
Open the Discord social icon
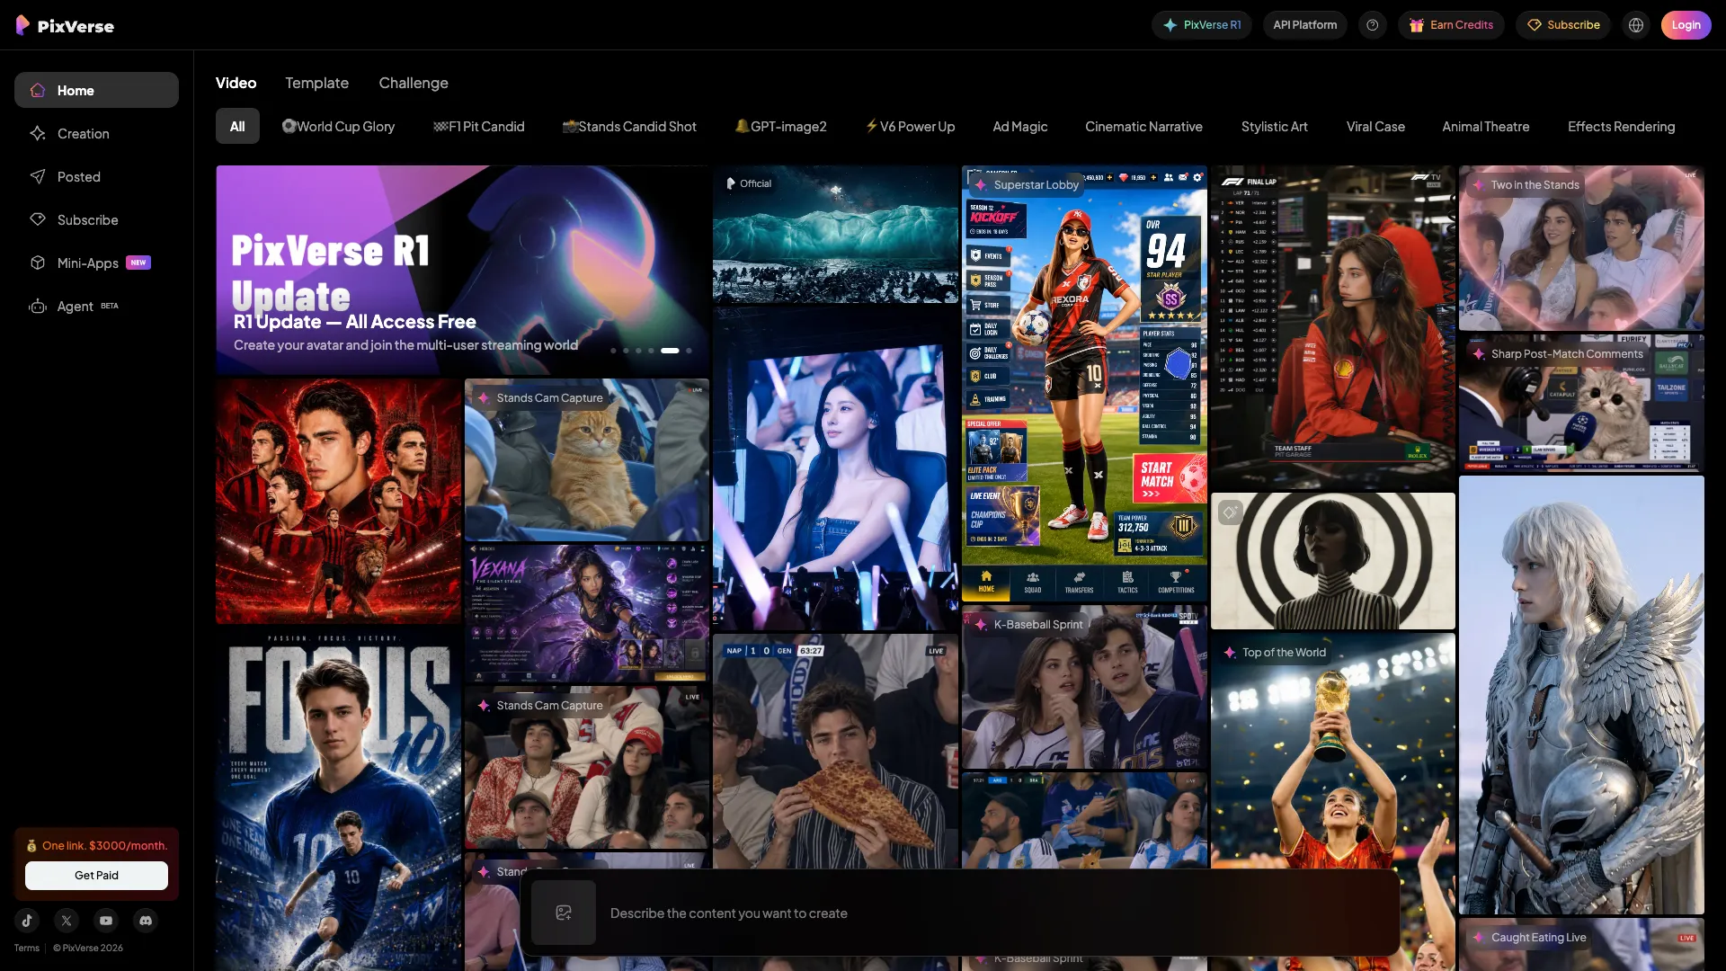146,920
